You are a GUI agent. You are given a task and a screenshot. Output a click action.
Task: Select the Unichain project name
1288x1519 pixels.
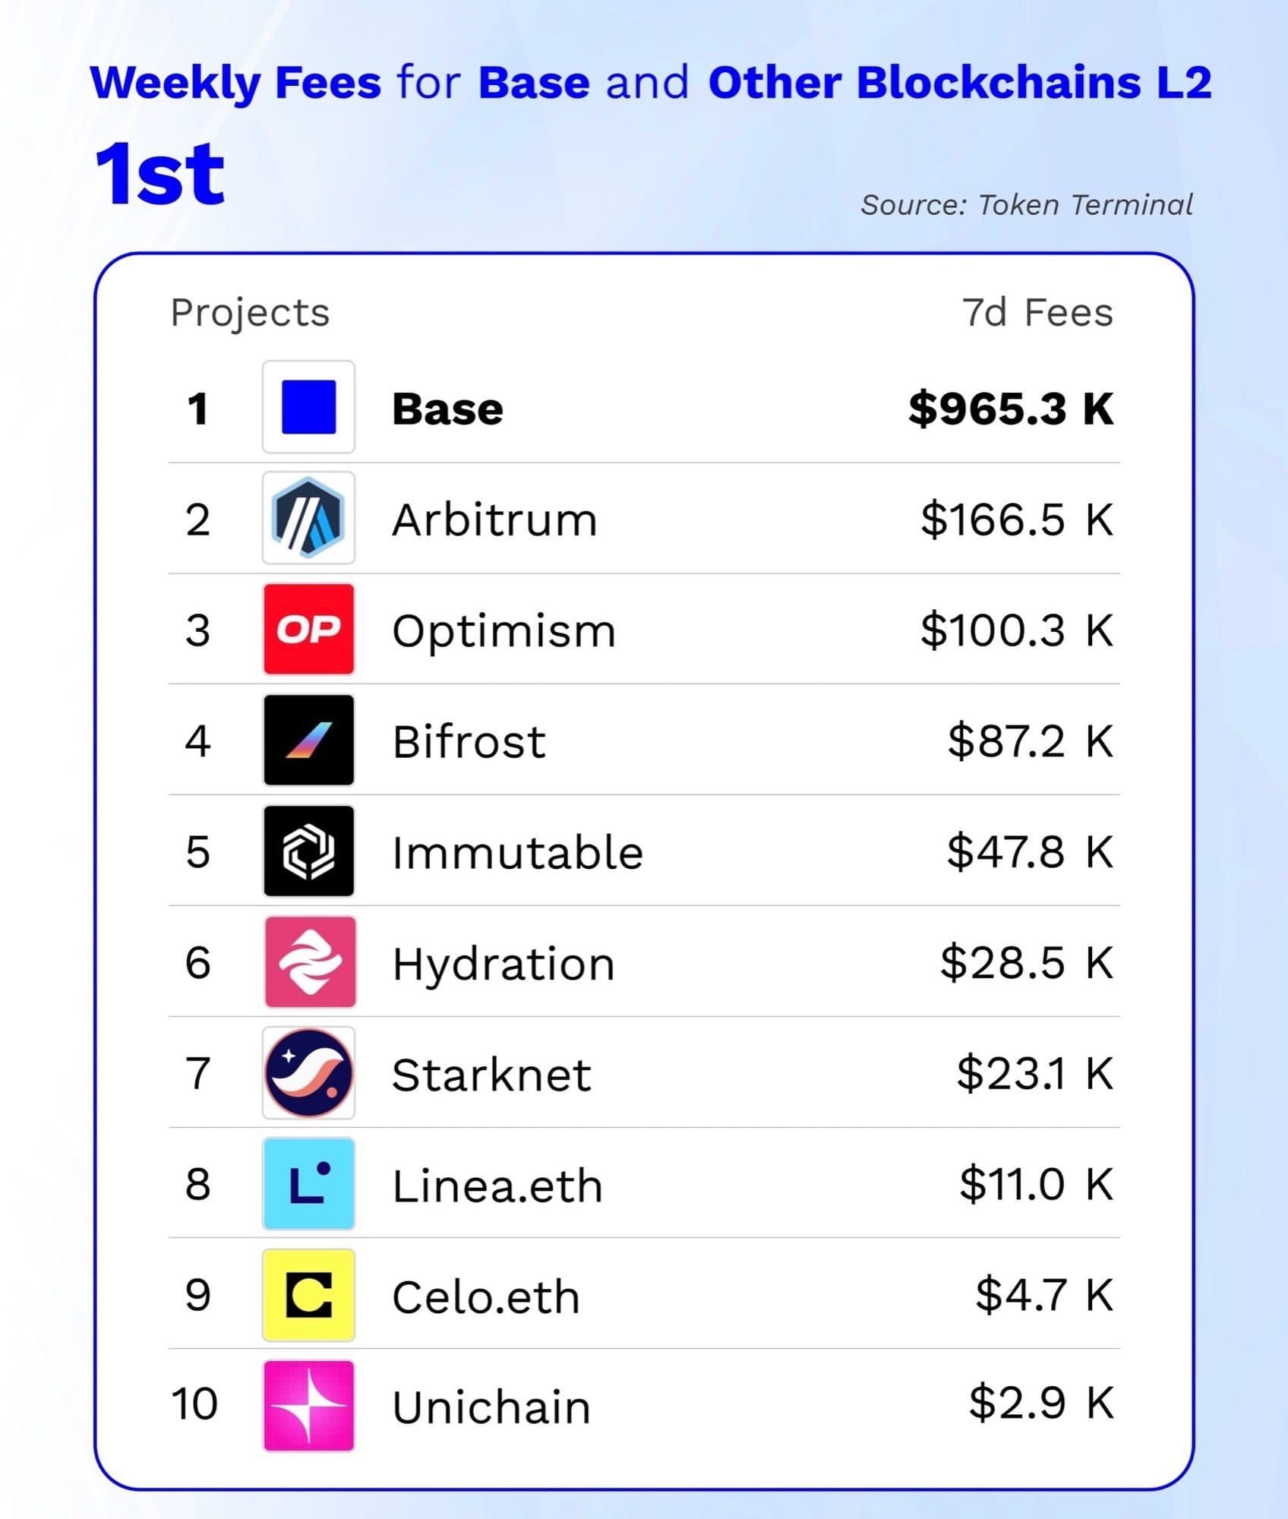point(491,1407)
